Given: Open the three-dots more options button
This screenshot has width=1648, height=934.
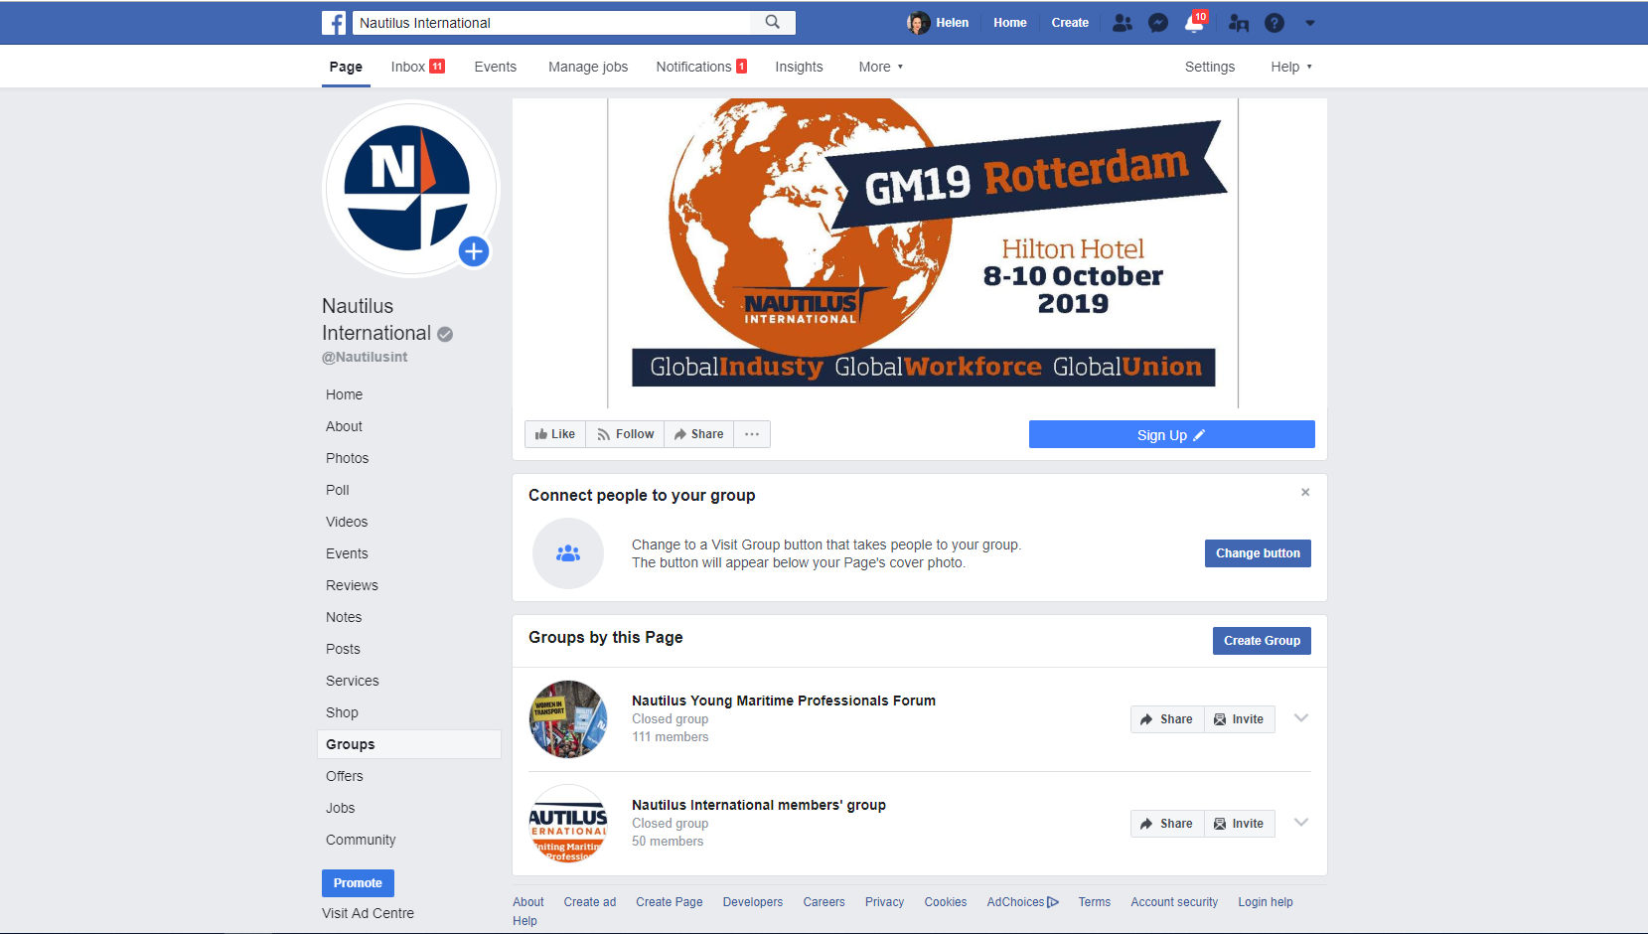Looking at the screenshot, I should pyautogui.click(x=752, y=434).
